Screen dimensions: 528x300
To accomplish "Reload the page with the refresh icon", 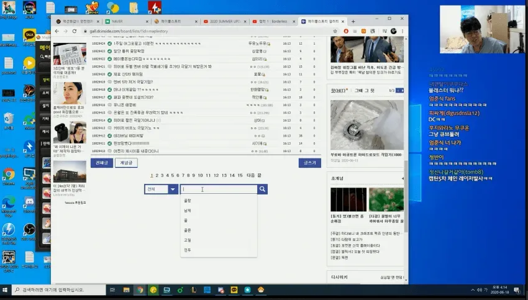I will tap(75, 31).
